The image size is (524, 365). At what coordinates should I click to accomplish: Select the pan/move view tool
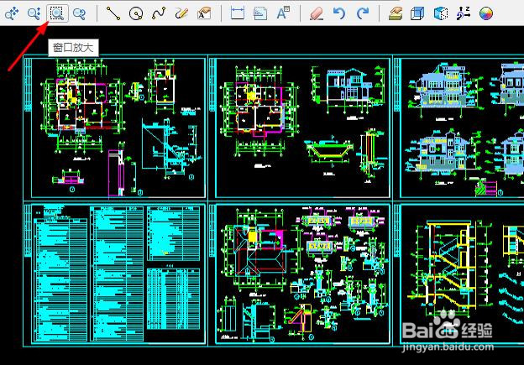coord(12,13)
